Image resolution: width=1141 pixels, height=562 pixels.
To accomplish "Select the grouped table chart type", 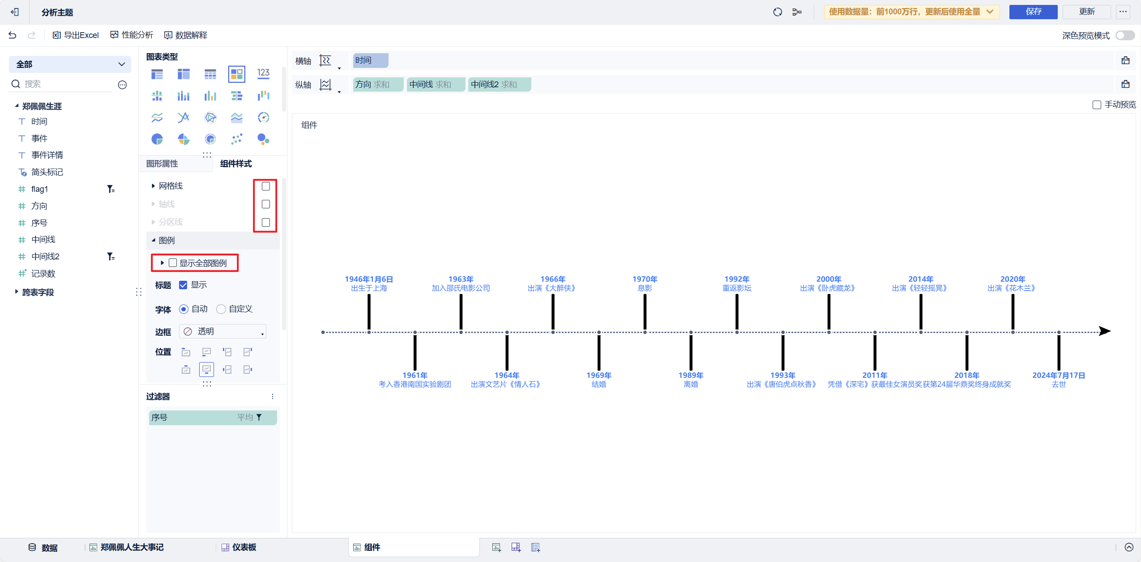I will (x=157, y=74).
